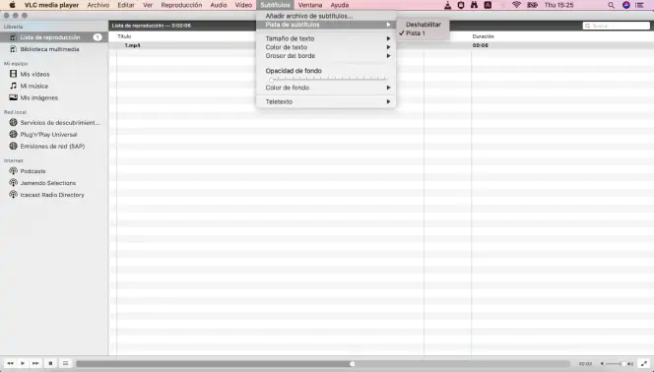Viewport: 654px width, 372px height.
Task: Open Siri from menu bar
Action: coord(626,5)
